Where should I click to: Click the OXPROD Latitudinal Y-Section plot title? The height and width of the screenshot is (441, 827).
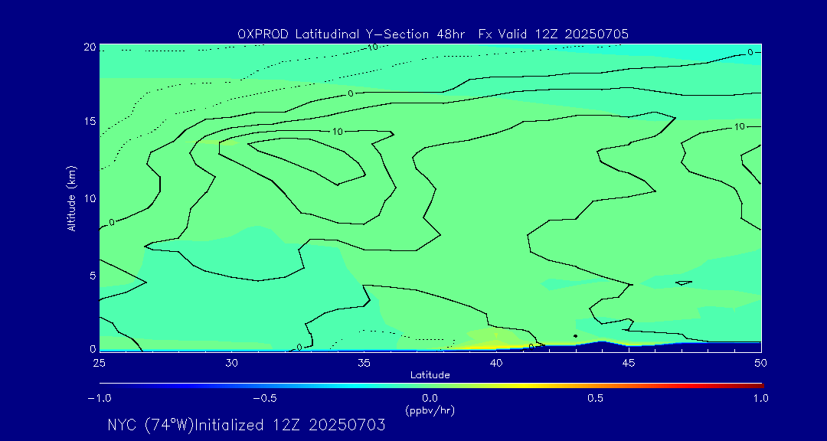(433, 34)
